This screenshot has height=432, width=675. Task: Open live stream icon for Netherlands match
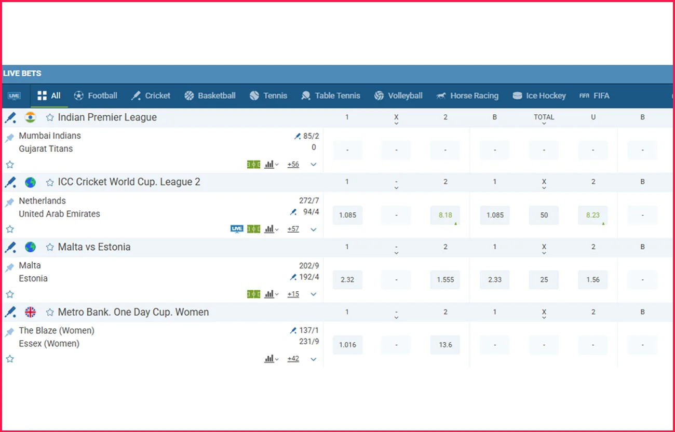click(x=237, y=229)
